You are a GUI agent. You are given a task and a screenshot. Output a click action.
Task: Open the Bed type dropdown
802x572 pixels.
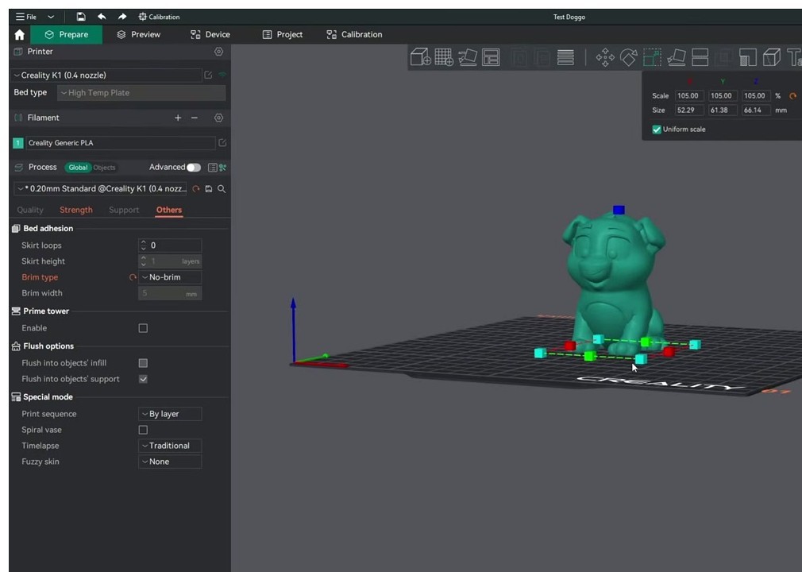tap(141, 93)
